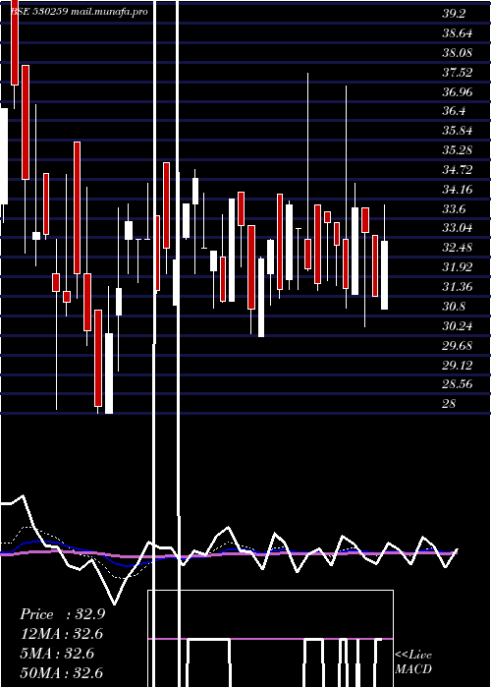Select the 35.84 price axis label

click(x=457, y=131)
